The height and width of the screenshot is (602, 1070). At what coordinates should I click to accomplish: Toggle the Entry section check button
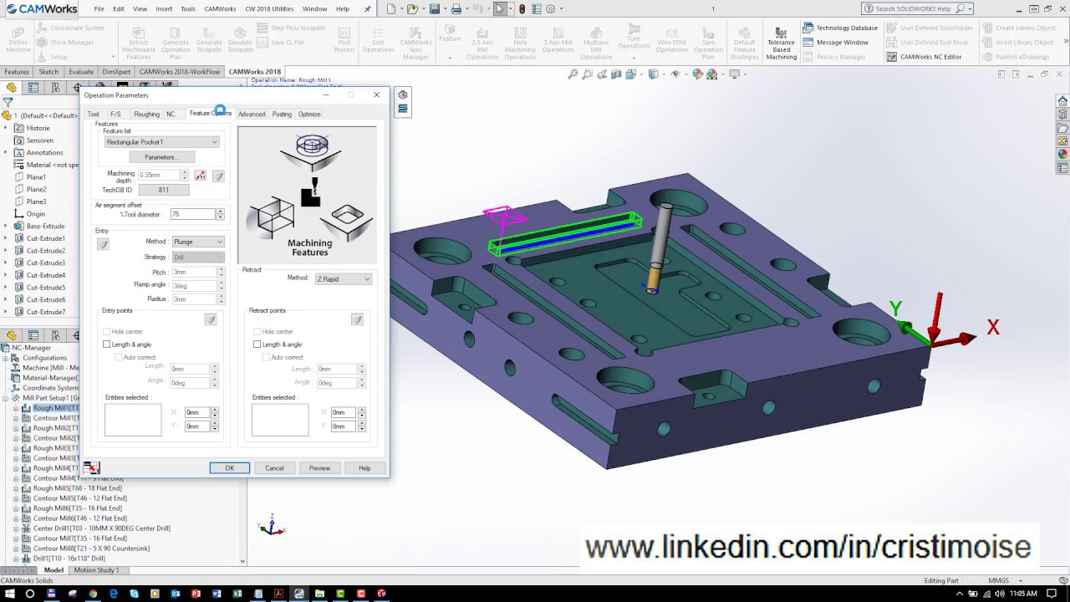[103, 244]
